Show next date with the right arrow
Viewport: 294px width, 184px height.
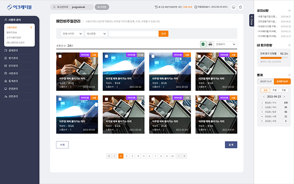click(284, 97)
